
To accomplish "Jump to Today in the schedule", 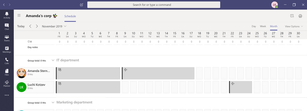I will point(21,26).
